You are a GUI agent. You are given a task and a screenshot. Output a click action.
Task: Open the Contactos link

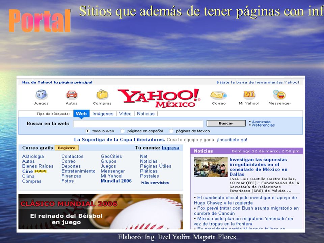[72, 156]
